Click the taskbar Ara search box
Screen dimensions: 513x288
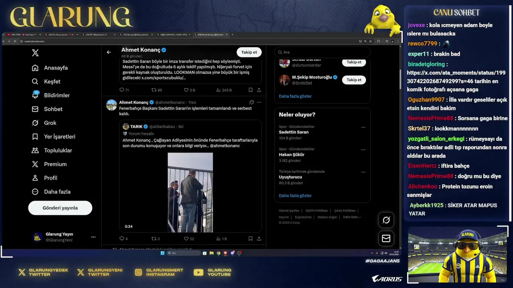click(184, 253)
